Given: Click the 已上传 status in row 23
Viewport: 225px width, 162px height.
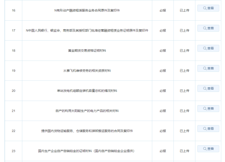Looking at the screenshot, I should tap(184, 151).
